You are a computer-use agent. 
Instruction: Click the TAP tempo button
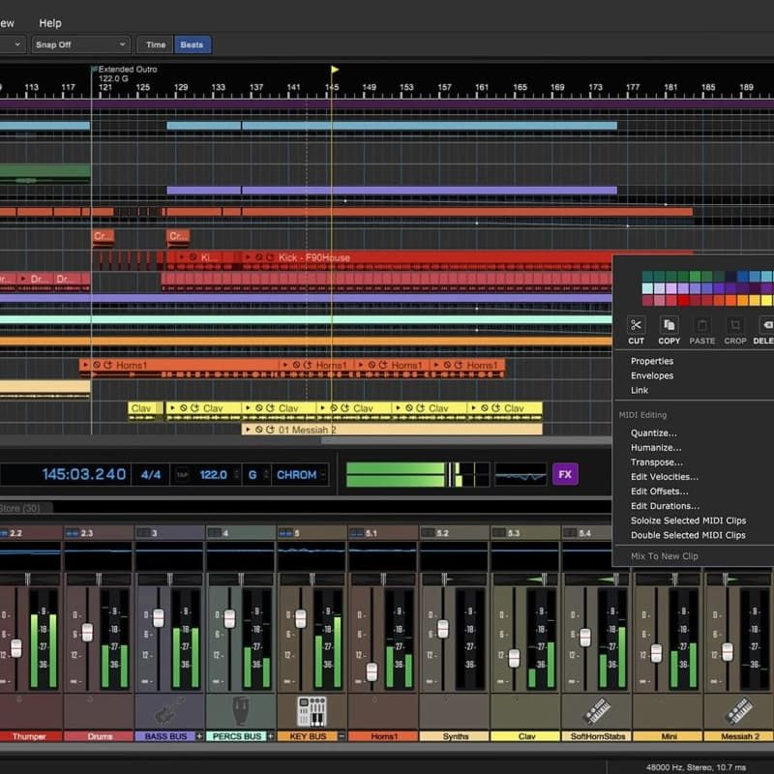tap(182, 475)
